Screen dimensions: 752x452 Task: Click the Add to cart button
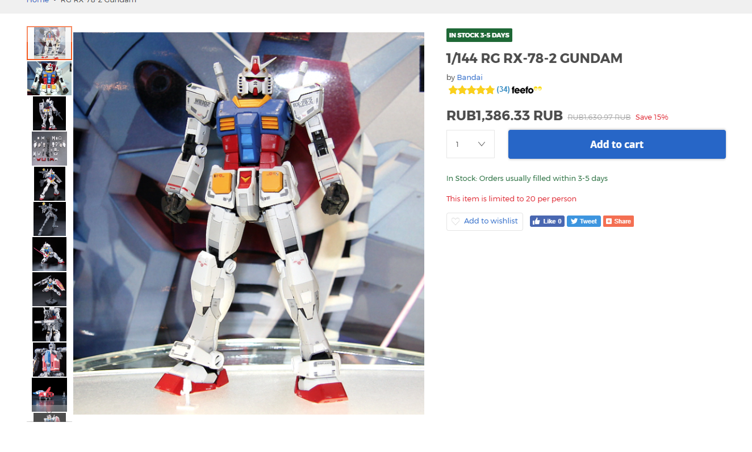pos(617,144)
